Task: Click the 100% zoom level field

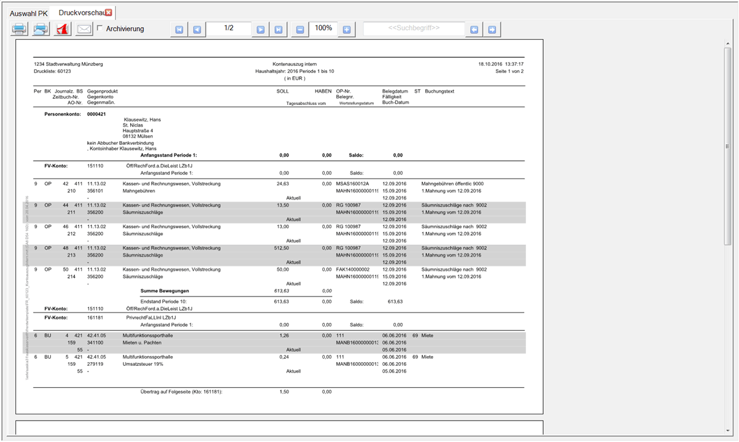Action: pyautogui.click(x=323, y=29)
